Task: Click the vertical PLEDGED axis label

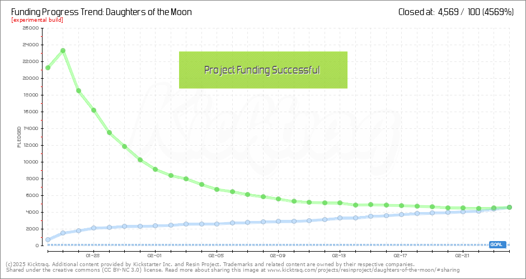Action: point(19,137)
